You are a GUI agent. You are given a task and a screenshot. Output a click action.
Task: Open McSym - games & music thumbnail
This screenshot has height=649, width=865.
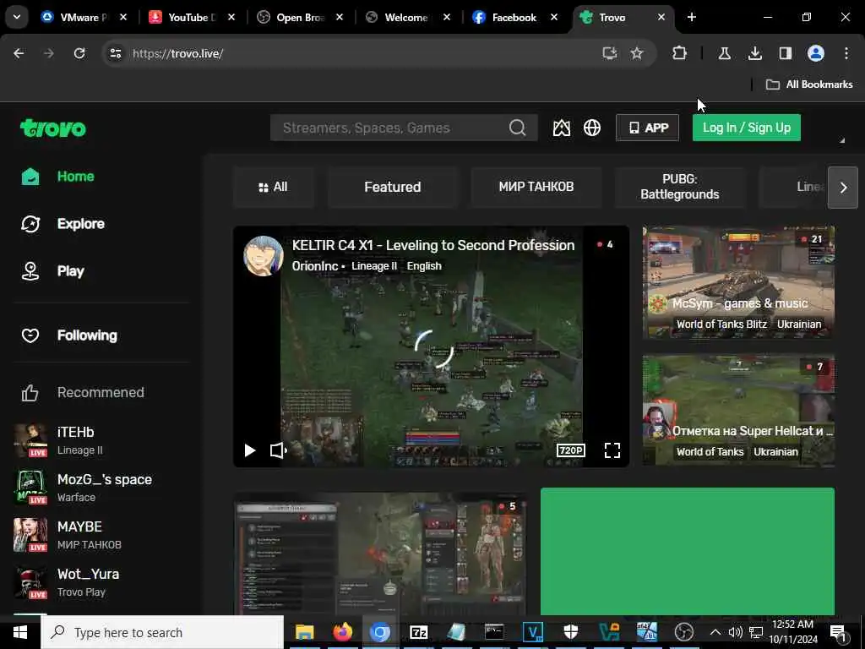point(738,282)
